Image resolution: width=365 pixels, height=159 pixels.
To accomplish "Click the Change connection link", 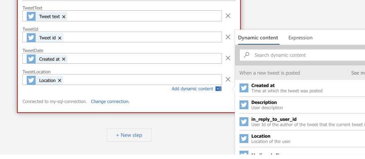I will pos(110,101).
